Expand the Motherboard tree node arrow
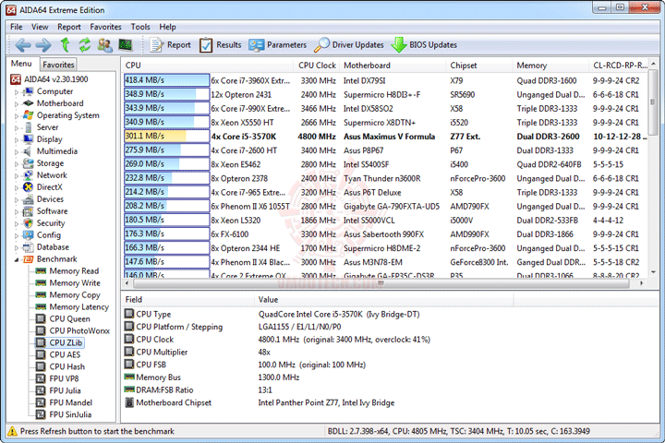Viewport: 665px width, 443px height. coord(17,104)
